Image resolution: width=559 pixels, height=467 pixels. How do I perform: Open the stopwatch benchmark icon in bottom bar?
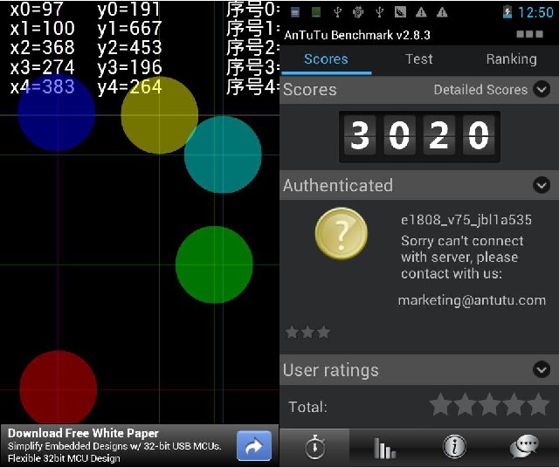pos(314,447)
